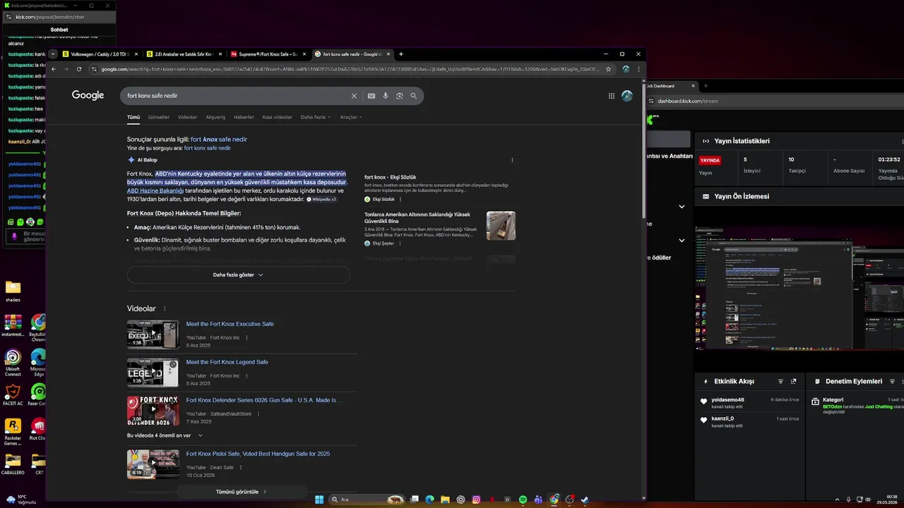Open the Windows Start menu
Image resolution: width=904 pixels, height=508 pixels.
(x=319, y=500)
